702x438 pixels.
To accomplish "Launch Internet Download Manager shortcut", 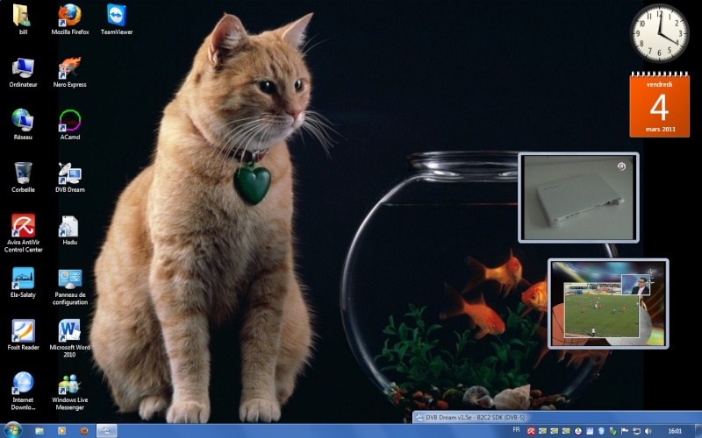I will coord(23,391).
